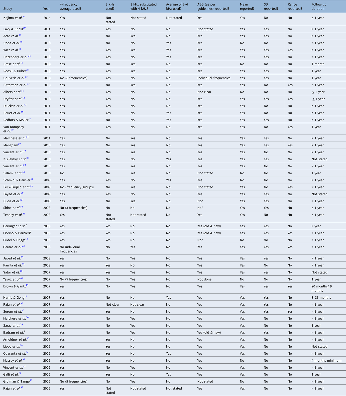The height and width of the screenshot is (396, 346).
Task: Select '1 month' follow-up for Brase
Action: pos(318,64)
